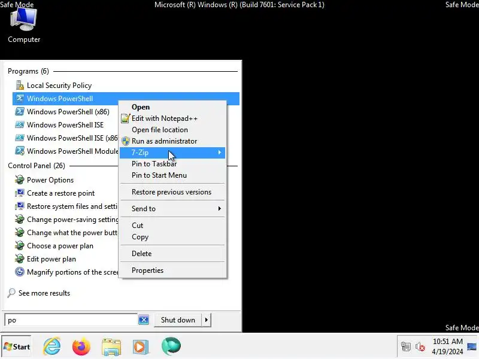Click See more results link

44,293
